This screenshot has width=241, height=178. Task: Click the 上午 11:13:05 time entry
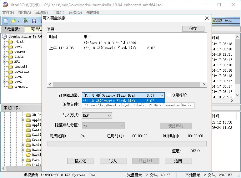click(x=61, y=48)
